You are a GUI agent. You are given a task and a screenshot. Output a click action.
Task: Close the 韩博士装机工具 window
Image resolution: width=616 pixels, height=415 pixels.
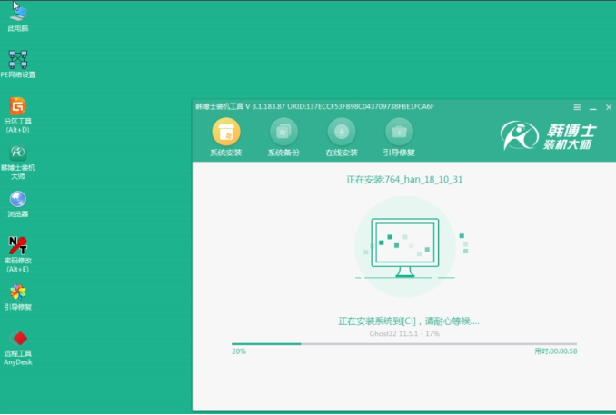point(609,107)
